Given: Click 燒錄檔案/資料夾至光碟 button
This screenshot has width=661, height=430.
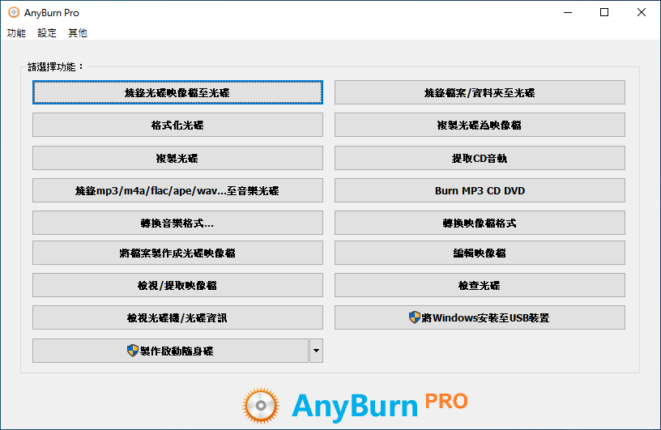Looking at the screenshot, I should [x=480, y=92].
